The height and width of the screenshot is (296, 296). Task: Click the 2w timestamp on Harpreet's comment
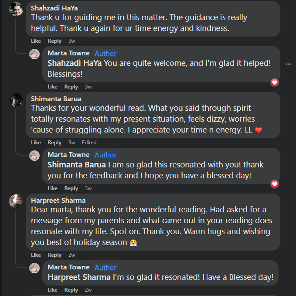click(72, 255)
